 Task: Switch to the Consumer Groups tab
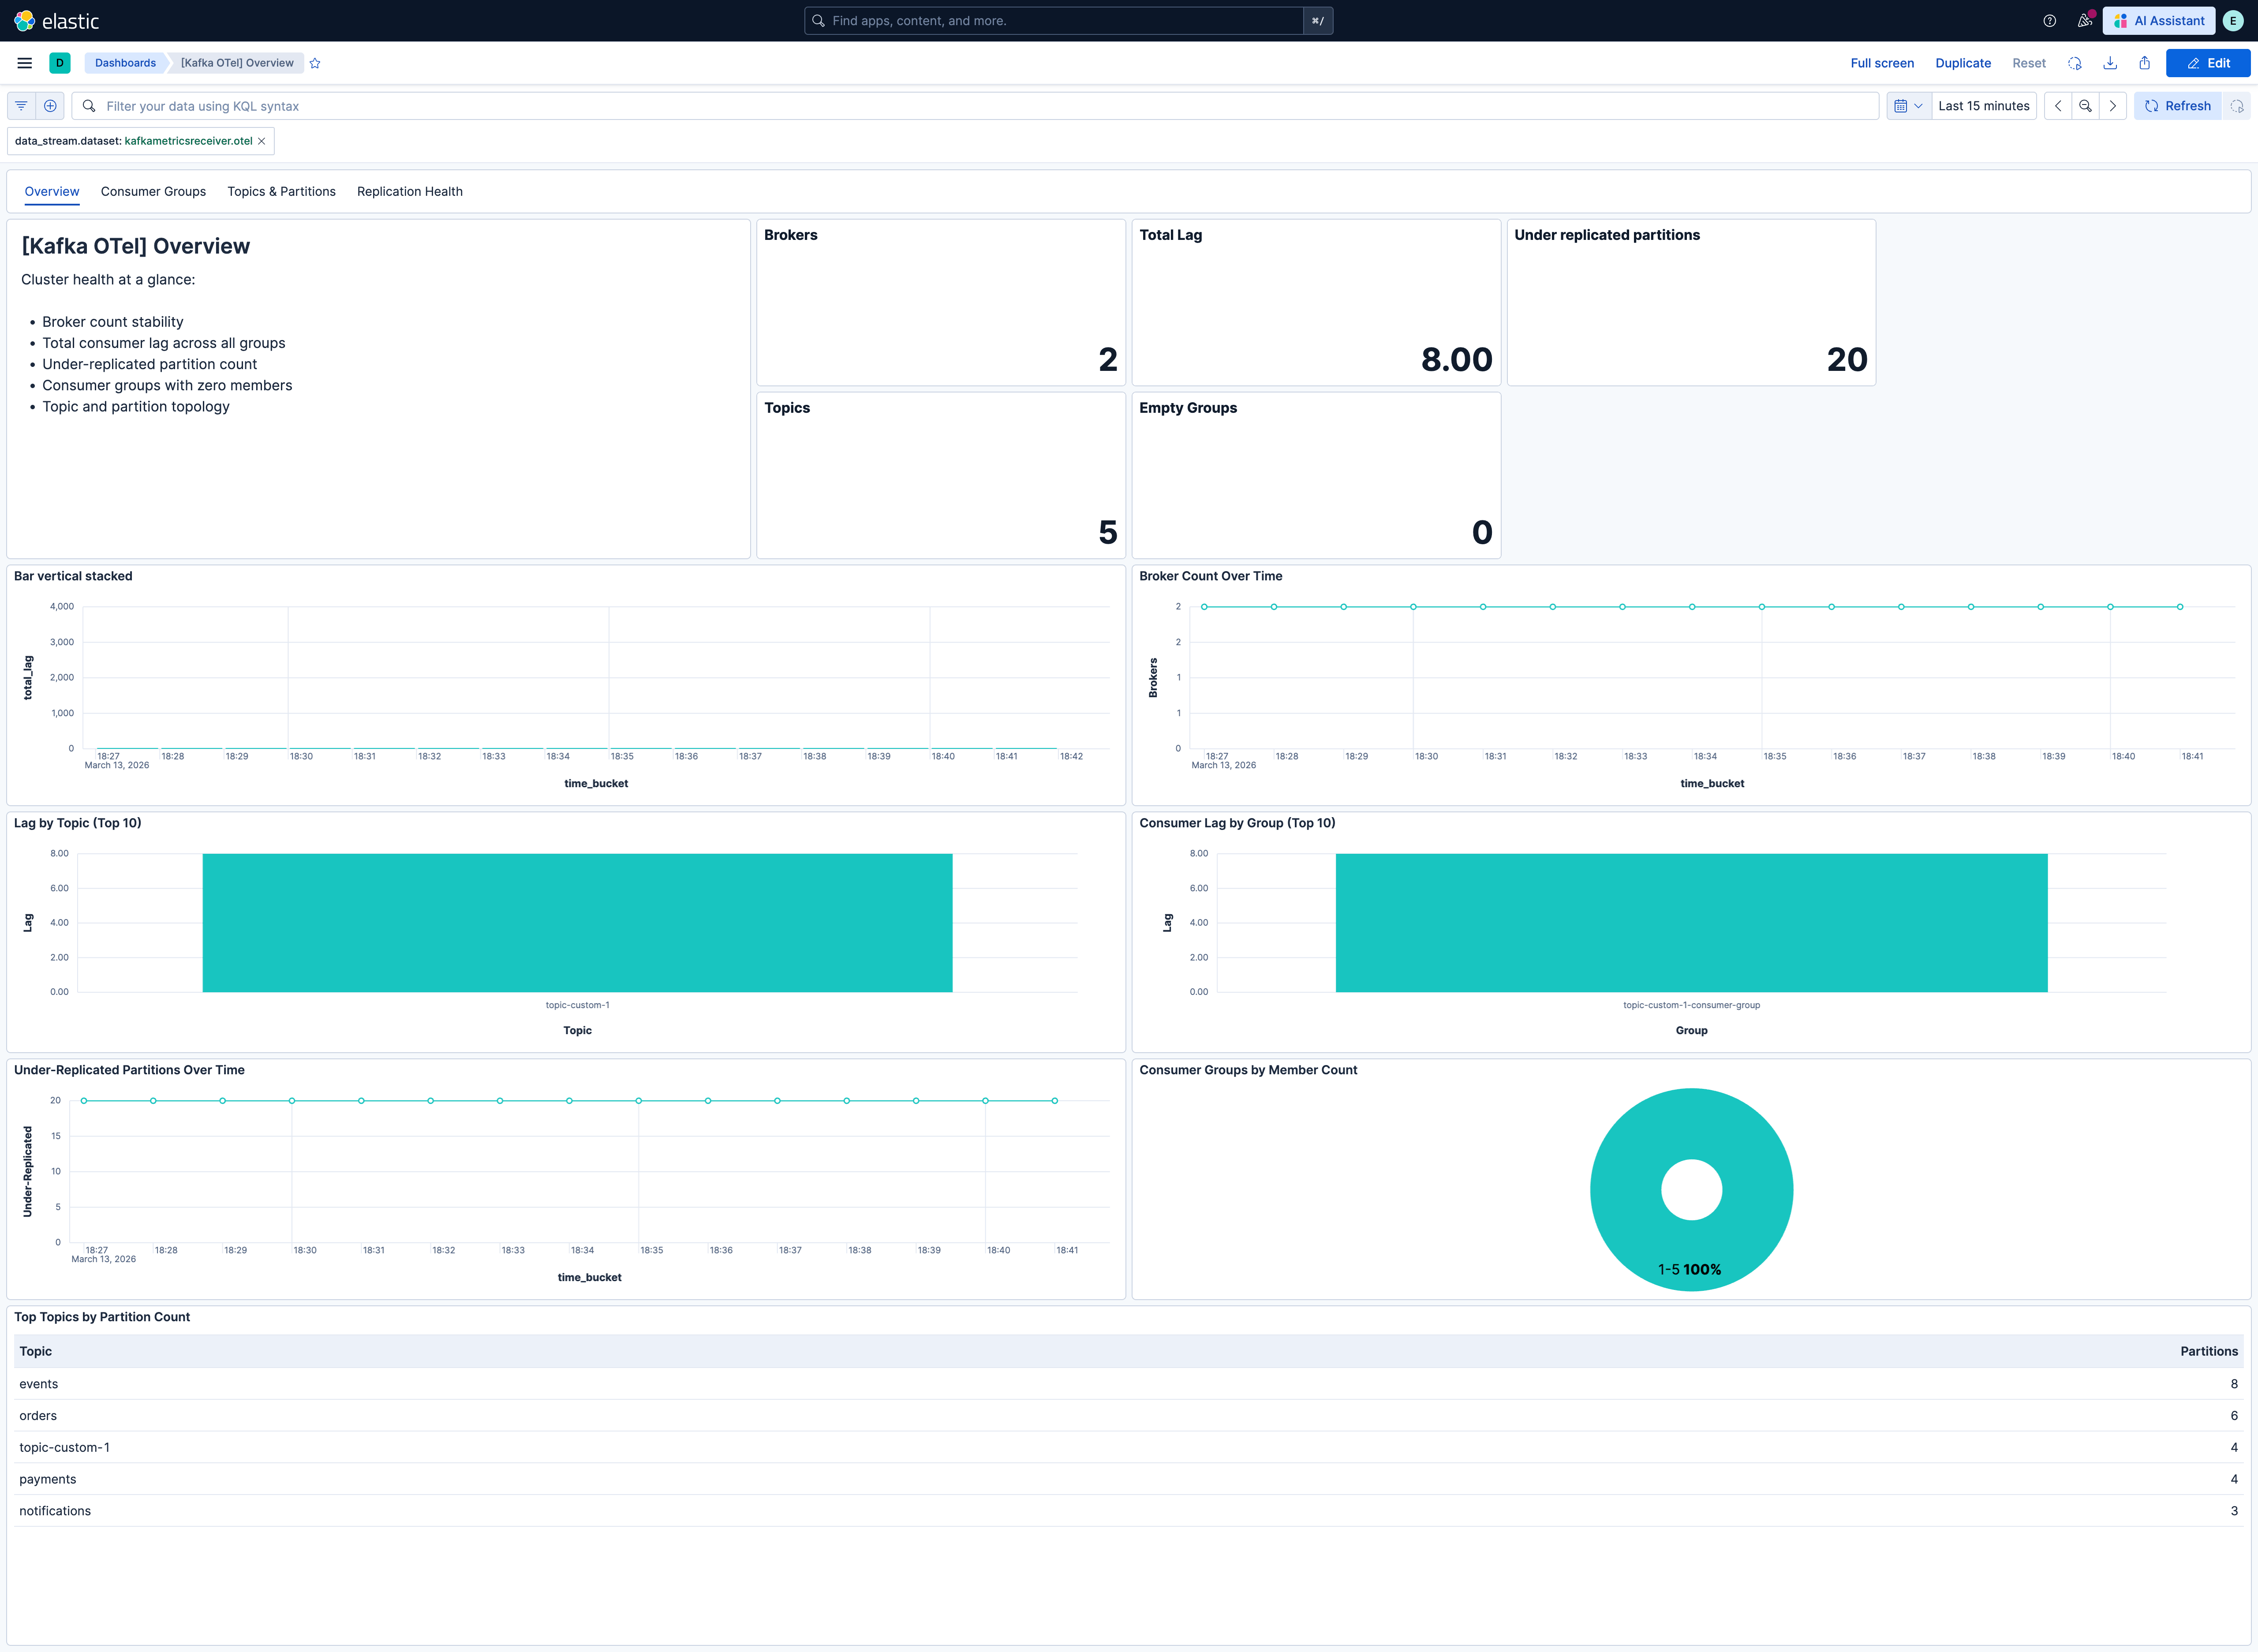tap(153, 192)
